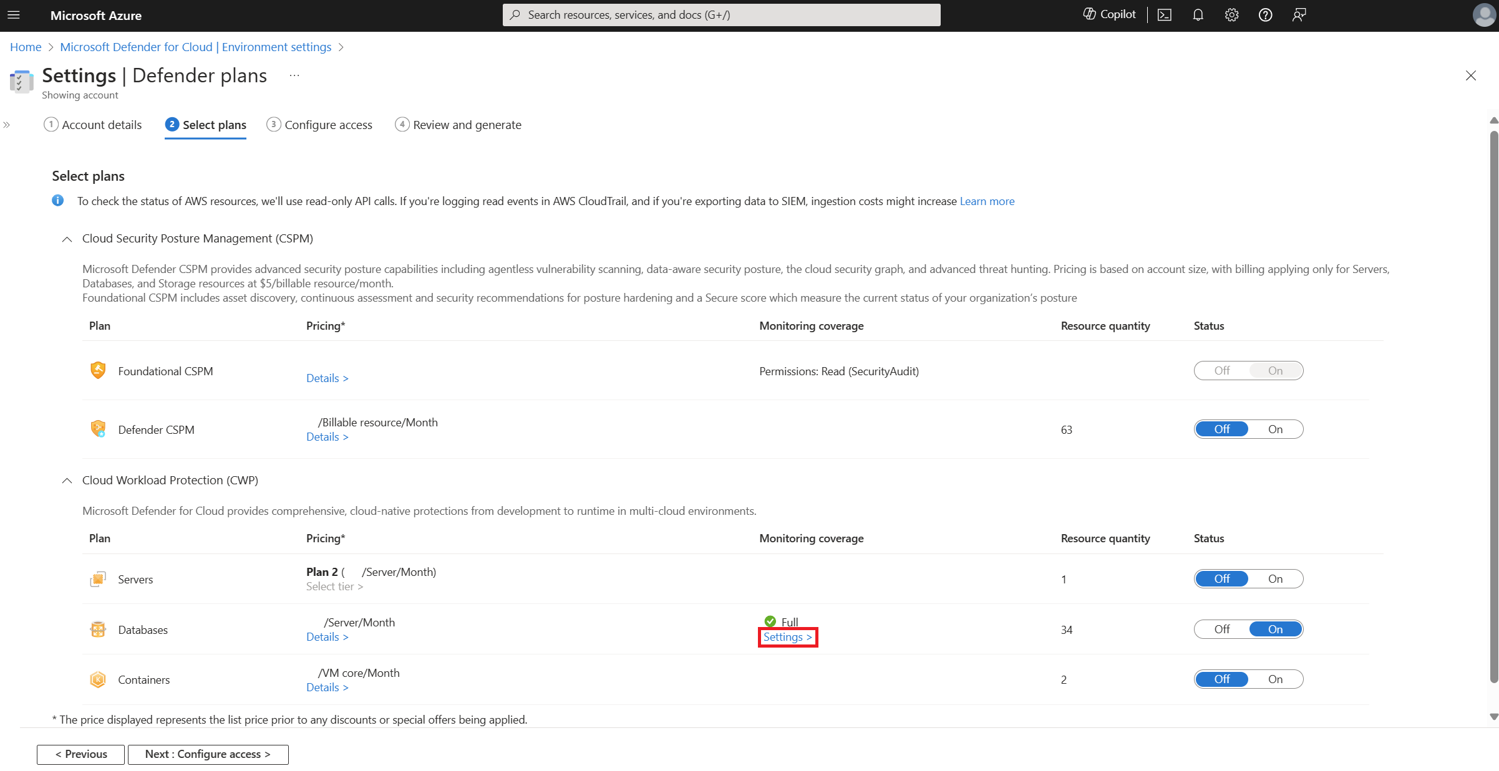
Task: Turn Defender CSPM On
Action: click(1276, 429)
